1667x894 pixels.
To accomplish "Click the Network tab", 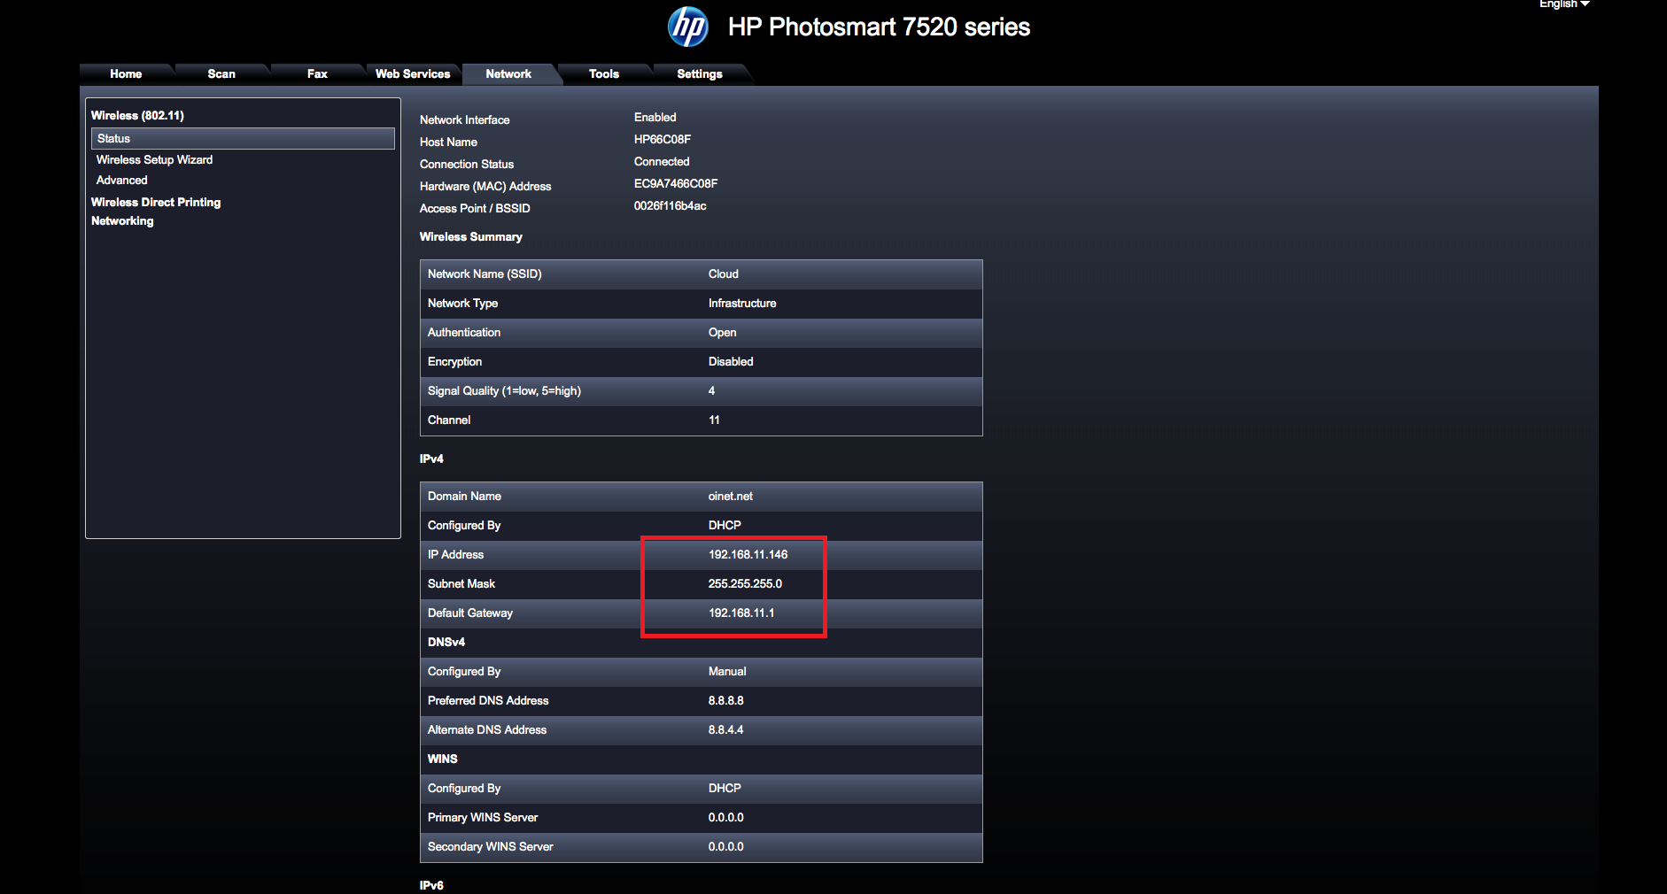I will [508, 74].
